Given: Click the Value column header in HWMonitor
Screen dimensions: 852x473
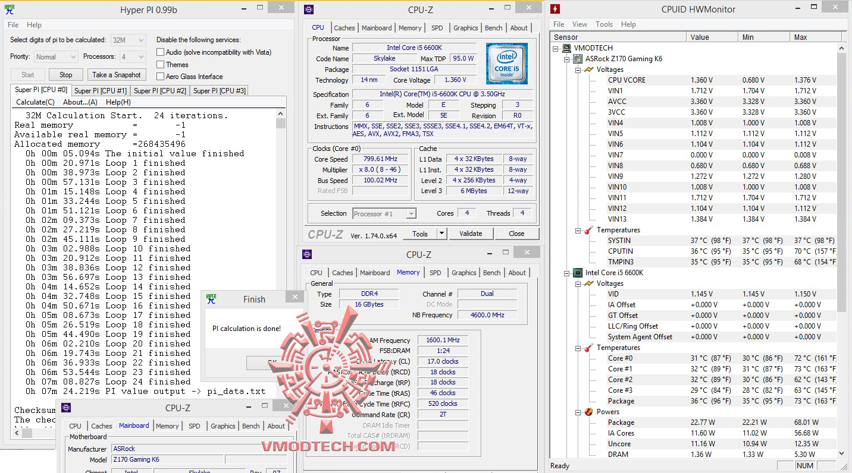Looking at the screenshot, I should pos(712,37).
